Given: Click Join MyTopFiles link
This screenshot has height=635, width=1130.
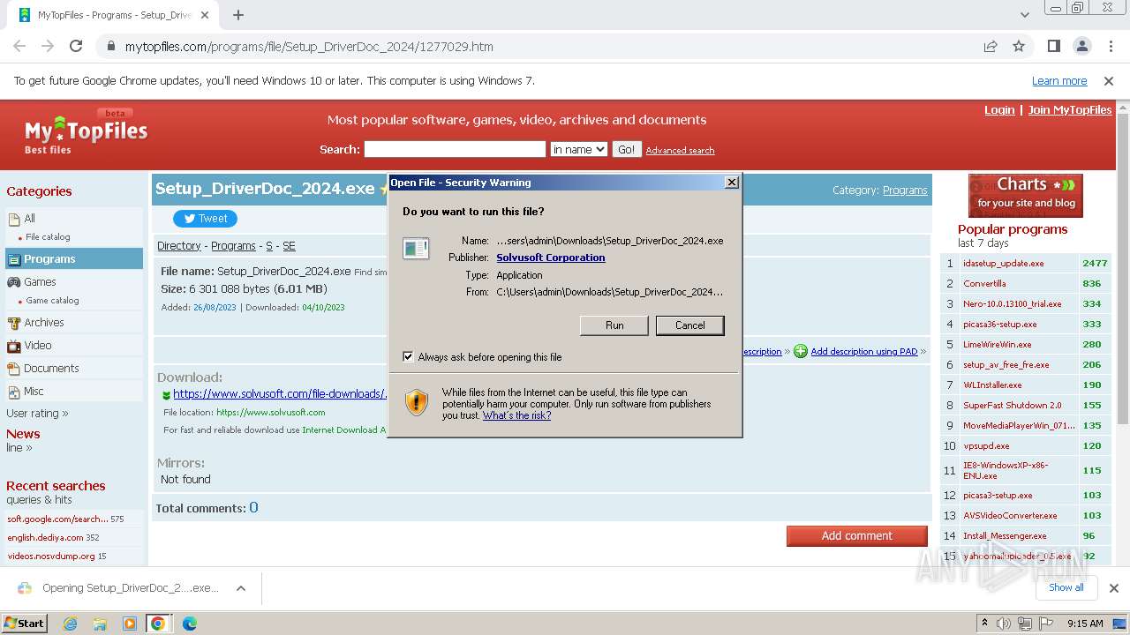Looking at the screenshot, I should [x=1070, y=110].
